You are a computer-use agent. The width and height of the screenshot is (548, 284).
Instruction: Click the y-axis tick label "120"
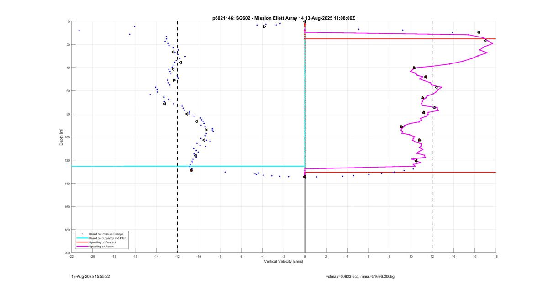[67, 160]
